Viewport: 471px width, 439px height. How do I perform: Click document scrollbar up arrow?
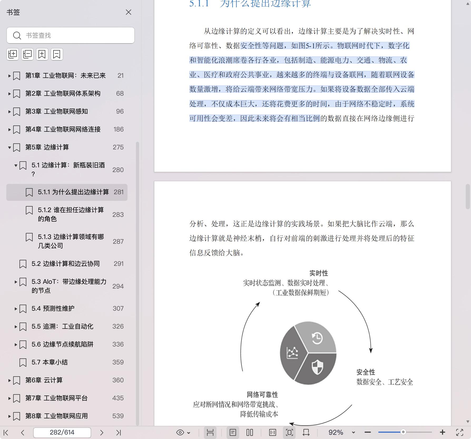pos(468,4)
